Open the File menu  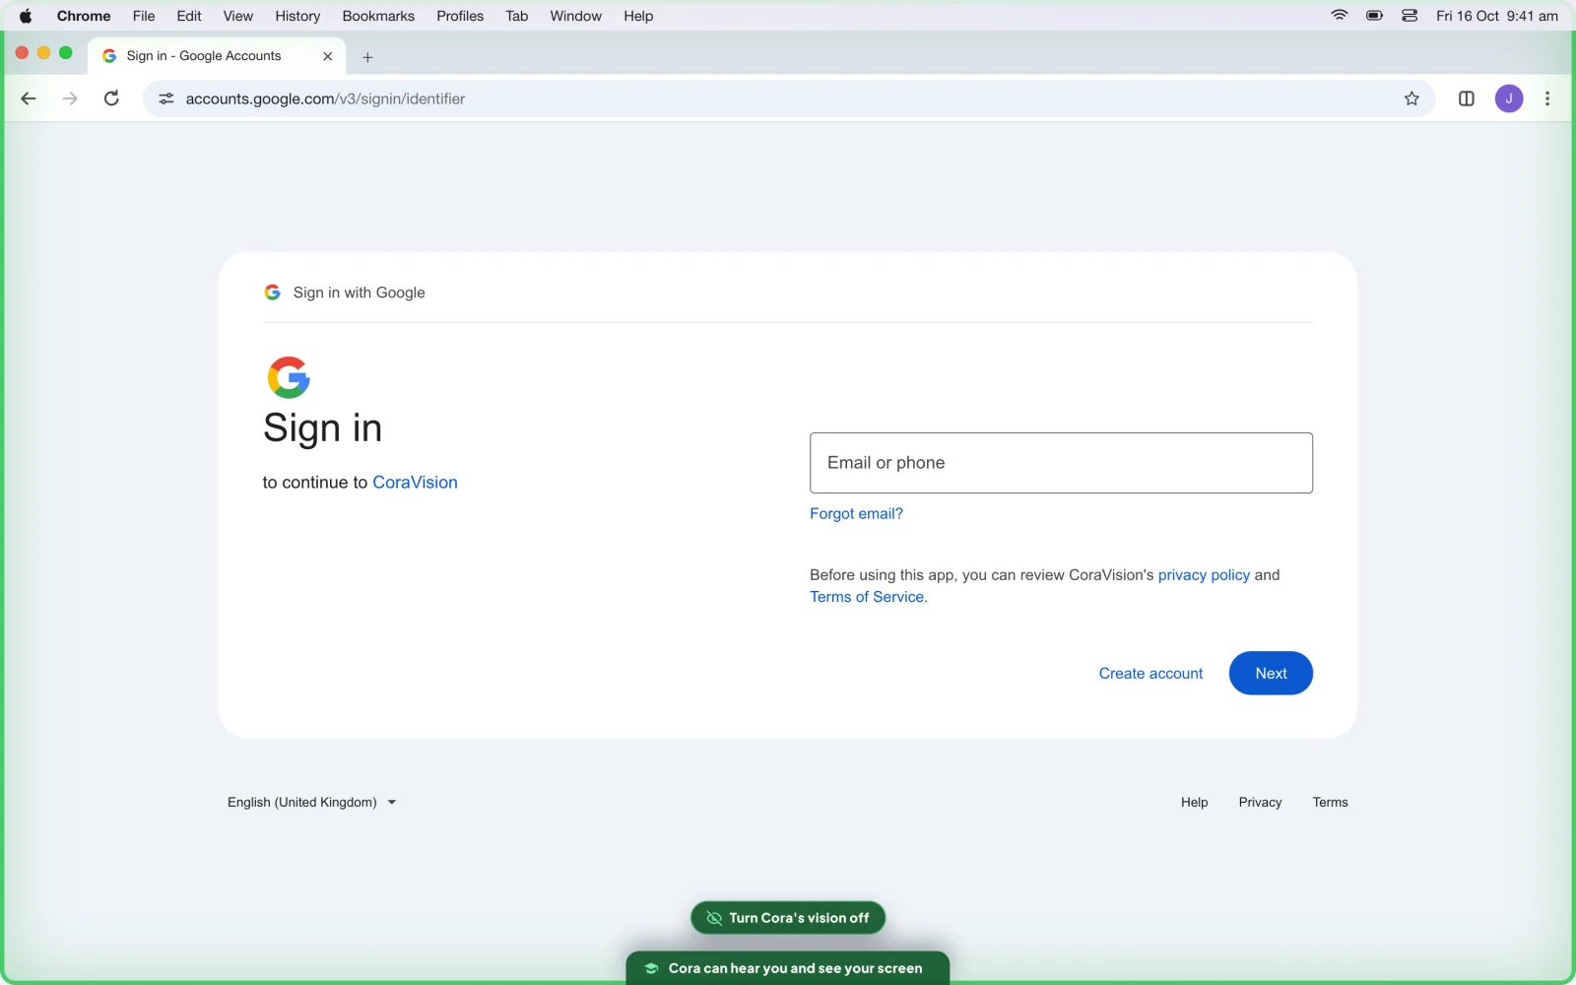pyautogui.click(x=144, y=16)
